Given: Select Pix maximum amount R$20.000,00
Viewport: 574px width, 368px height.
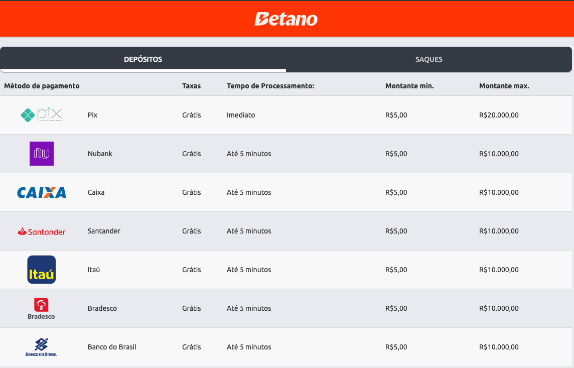Looking at the screenshot, I should coord(499,115).
